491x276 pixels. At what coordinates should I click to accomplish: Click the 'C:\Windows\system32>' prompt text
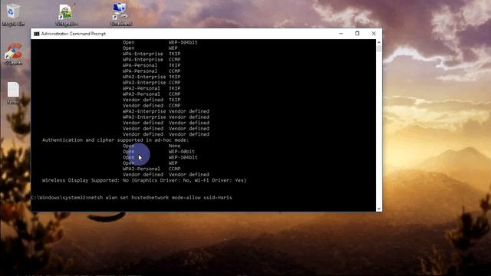tap(60, 198)
